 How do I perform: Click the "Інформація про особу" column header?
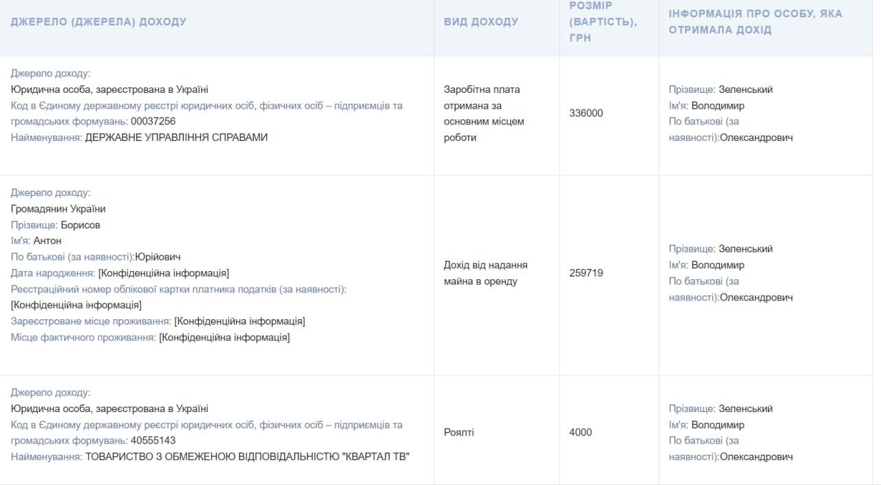[755, 22]
